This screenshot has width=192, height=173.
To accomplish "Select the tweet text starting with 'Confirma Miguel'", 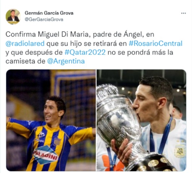I will (x=94, y=48).
